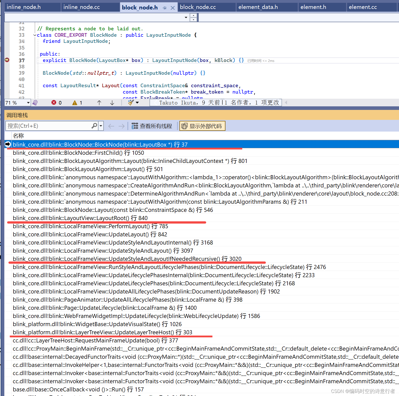This screenshot has height=396, width=399.
Task: Select the LayerTreeView::UpdateLayerTreeHost() 行 303 frame
Action: pos(205,332)
